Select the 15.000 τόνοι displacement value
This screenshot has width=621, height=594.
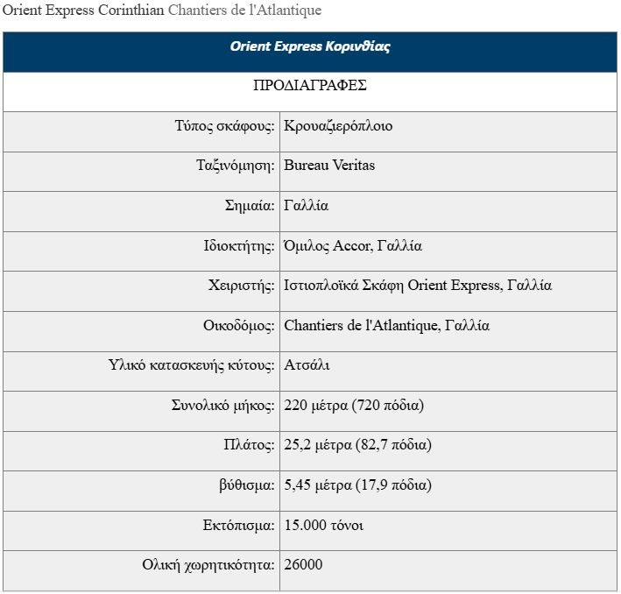(x=324, y=526)
